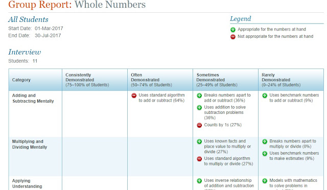Click the Start Date value '01-Mar-2017'

pyautogui.click(x=49, y=29)
